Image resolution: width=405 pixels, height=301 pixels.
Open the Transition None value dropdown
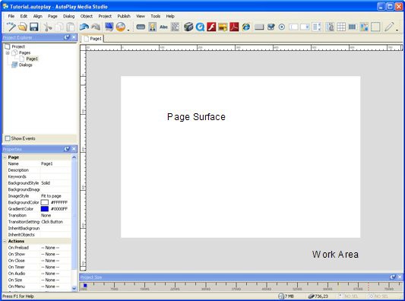pyautogui.click(x=55, y=215)
